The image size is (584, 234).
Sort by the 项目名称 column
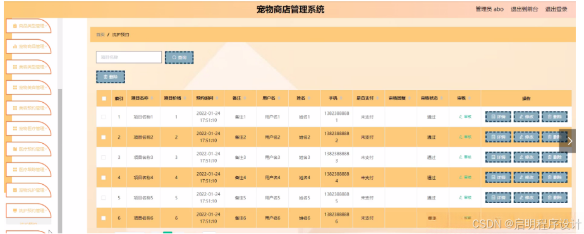coord(152,98)
